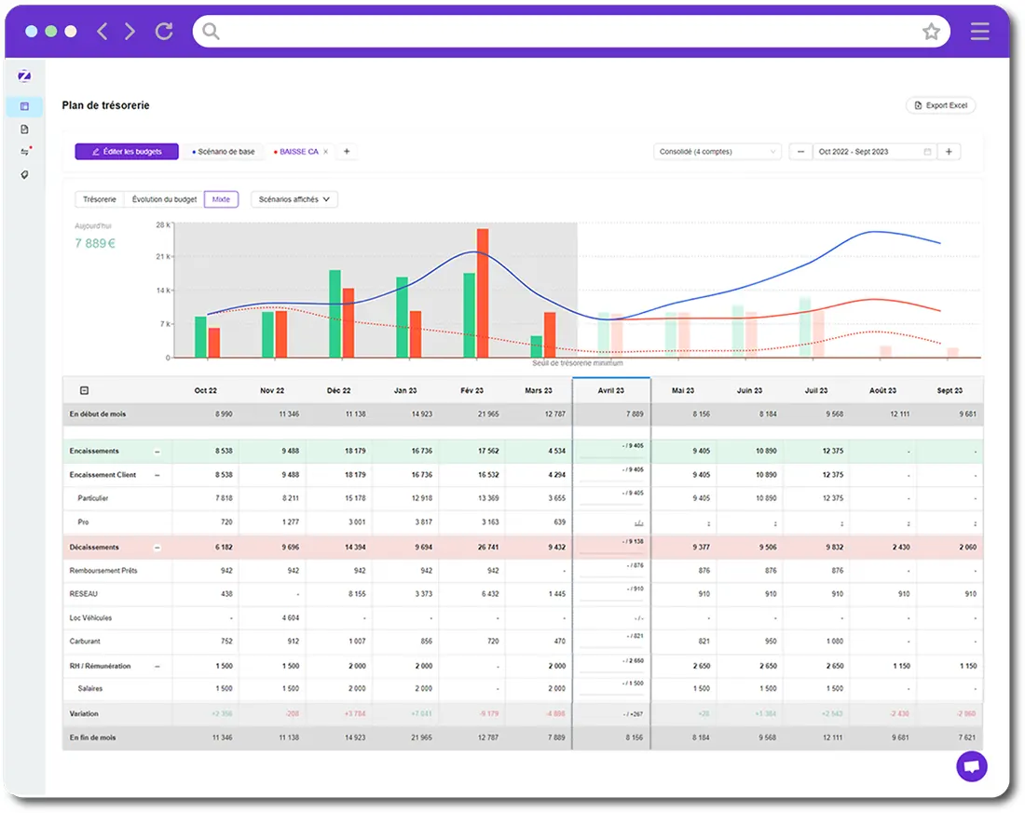
Task: Open the Scénarios affichés dropdown
Action: point(294,199)
